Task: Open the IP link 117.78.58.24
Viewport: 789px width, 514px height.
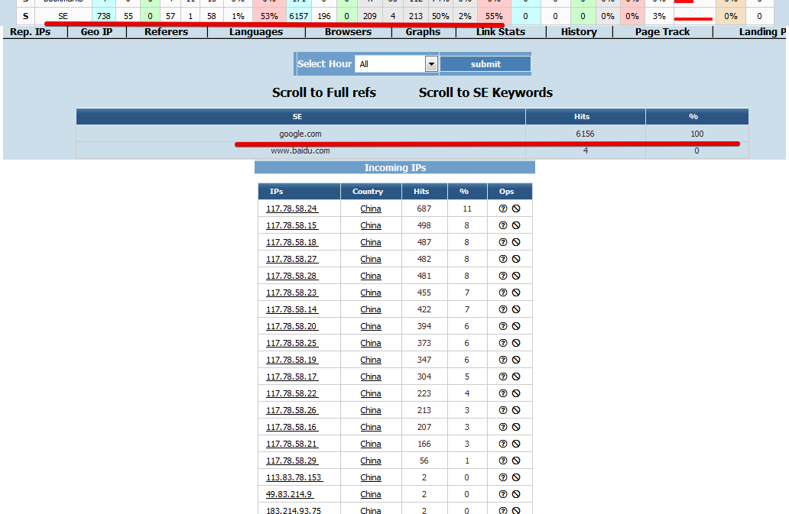Action: [292, 209]
